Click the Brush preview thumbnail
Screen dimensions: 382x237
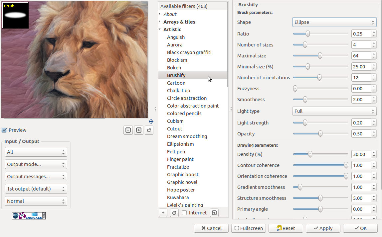coord(15,15)
